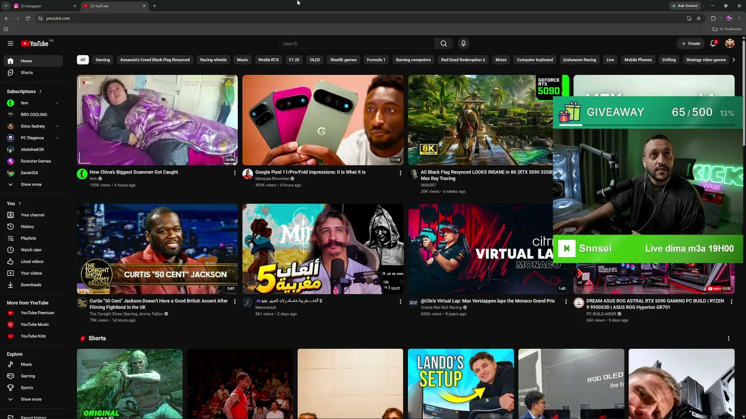
Task: Open YouTube Kids in the sidebar
Action: click(x=33, y=336)
